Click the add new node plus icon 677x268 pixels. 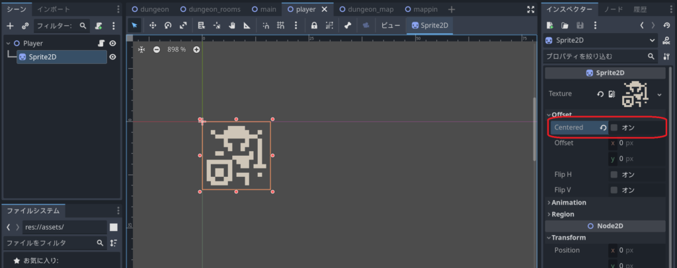10,26
